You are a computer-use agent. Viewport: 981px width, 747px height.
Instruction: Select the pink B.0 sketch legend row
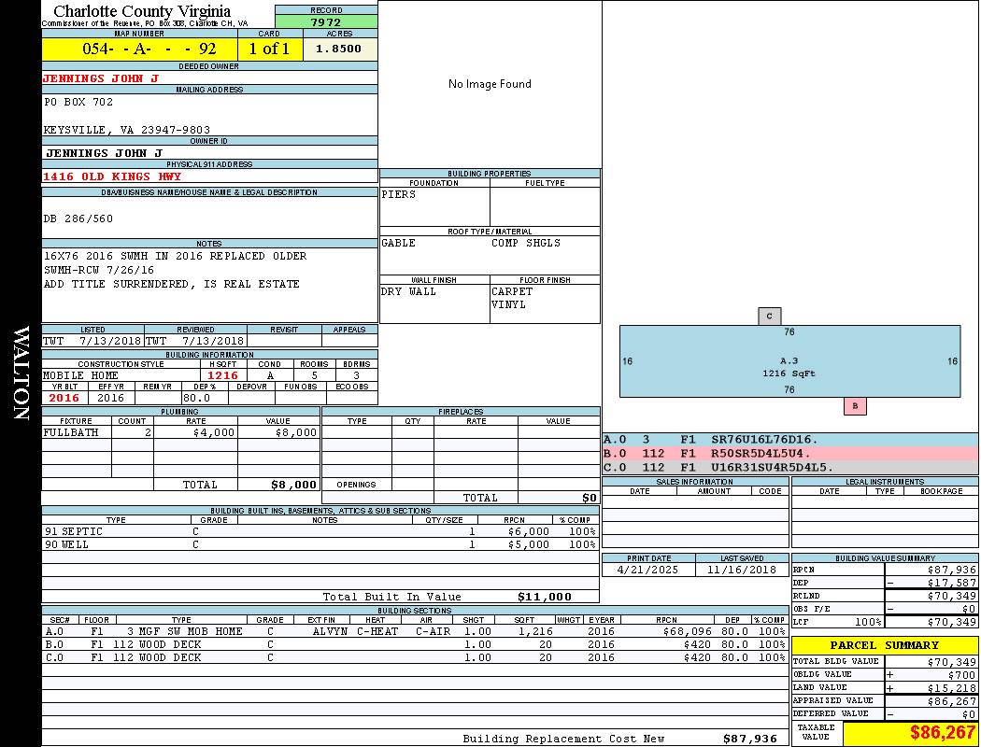[x=789, y=453]
